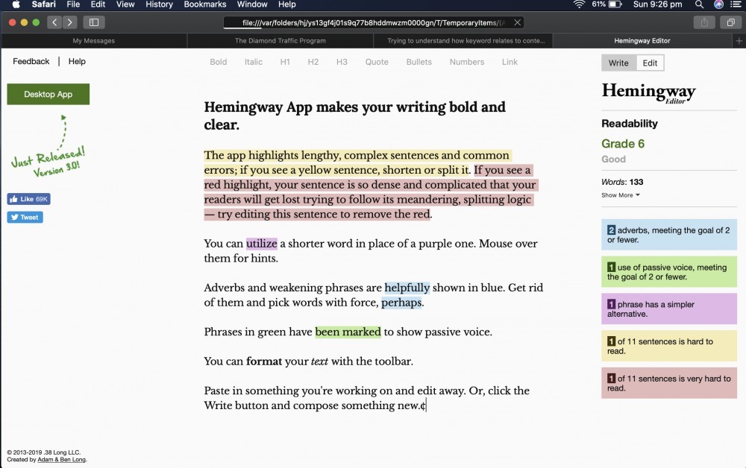Screen dimensions: 746x468
Task: Open the Apple menu
Action: coord(16,4)
